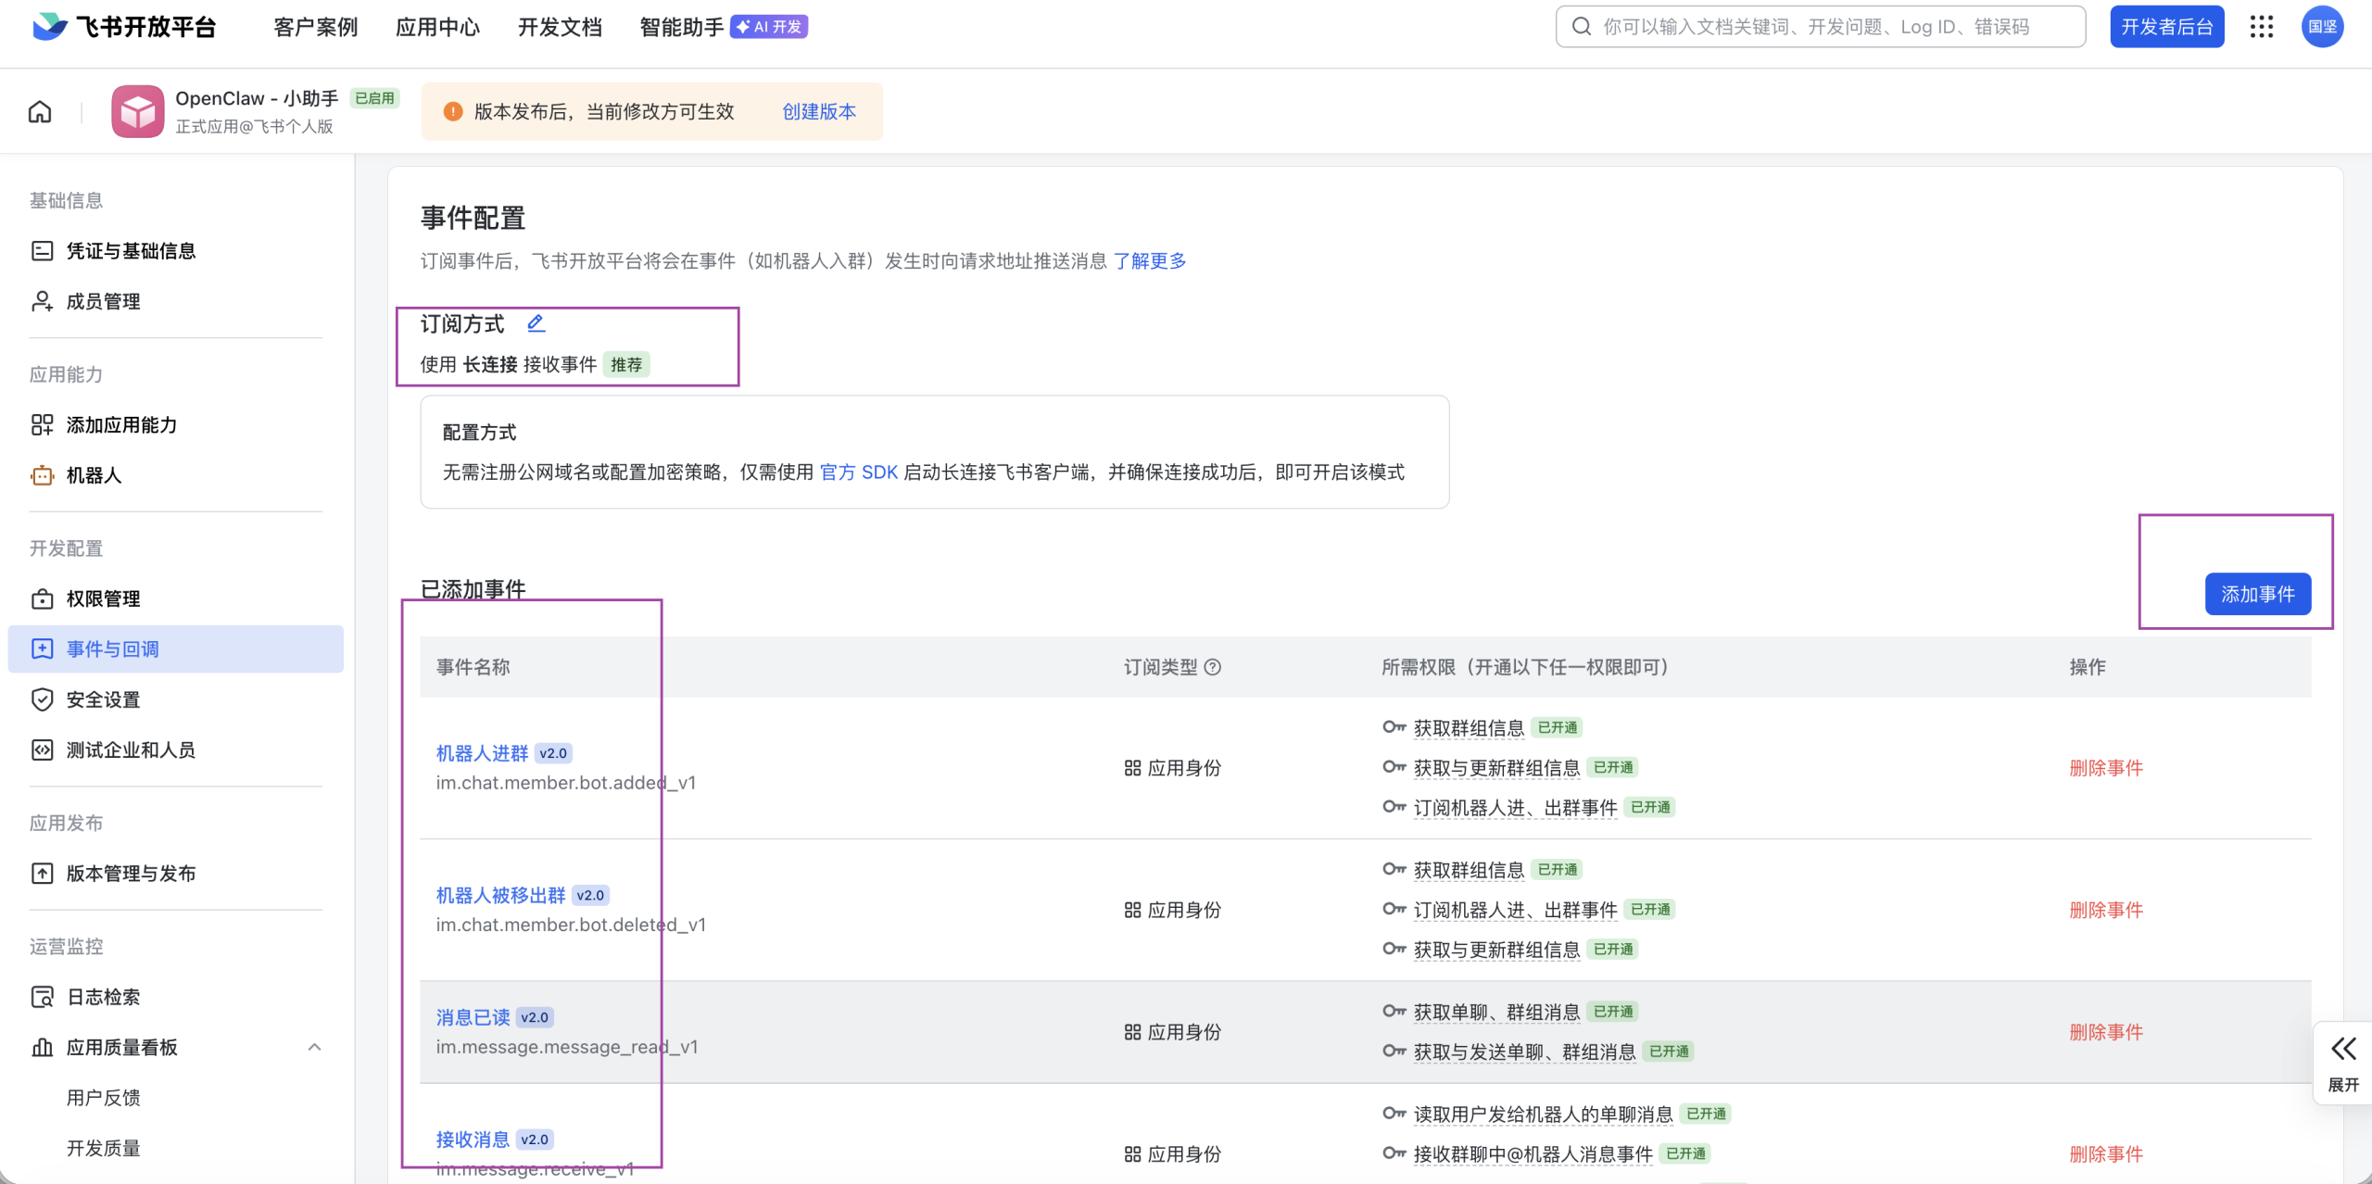Collapse the 应用质量看板 section
2372x1184 pixels.
click(314, 1047)
